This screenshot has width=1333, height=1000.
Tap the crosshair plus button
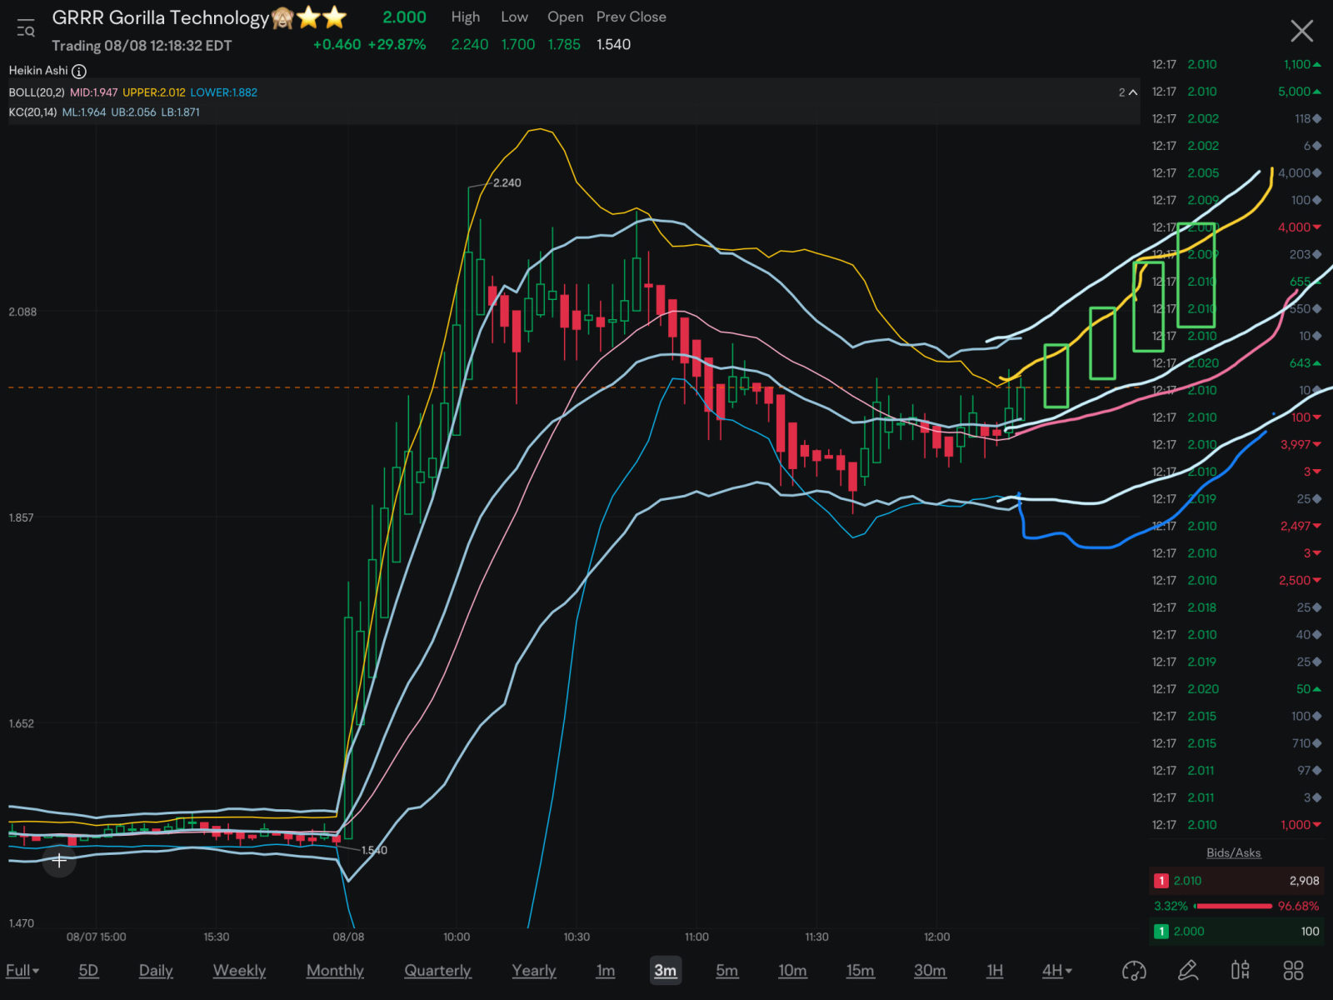click(59, 860)
